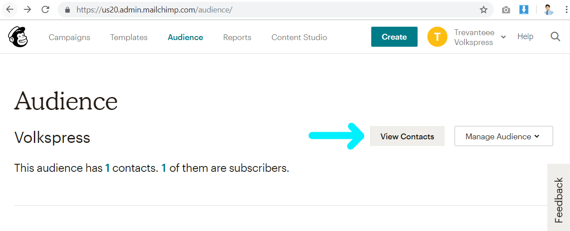Open the Reports menu item
Image resolution: width=570 pixels, height=231 pixels.
pos(237,37)
